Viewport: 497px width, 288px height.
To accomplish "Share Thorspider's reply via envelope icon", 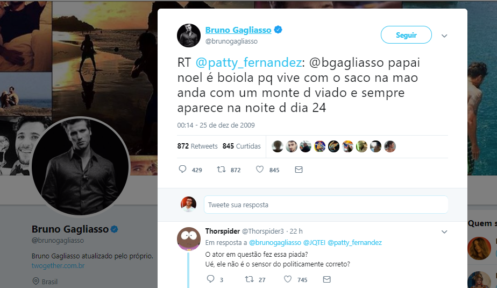I will [x=327, y=279].
